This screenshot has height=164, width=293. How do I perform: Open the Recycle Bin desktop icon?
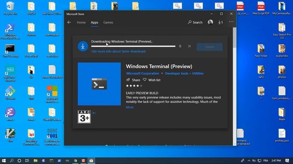(10, 8)
